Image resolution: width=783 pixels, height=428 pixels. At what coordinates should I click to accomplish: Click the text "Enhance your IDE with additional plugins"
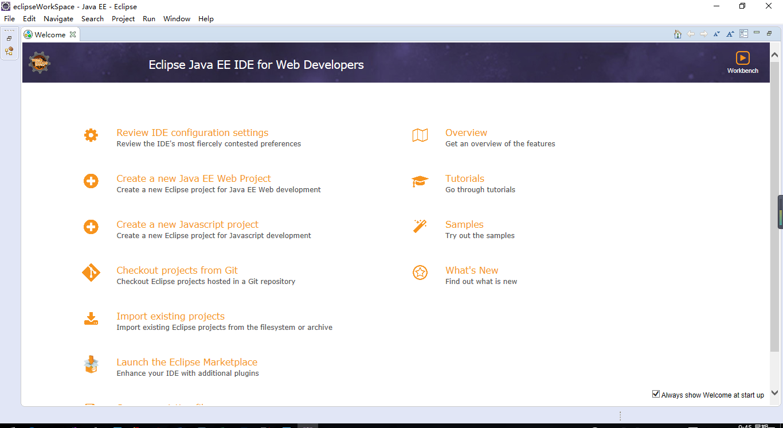[187, 373]
